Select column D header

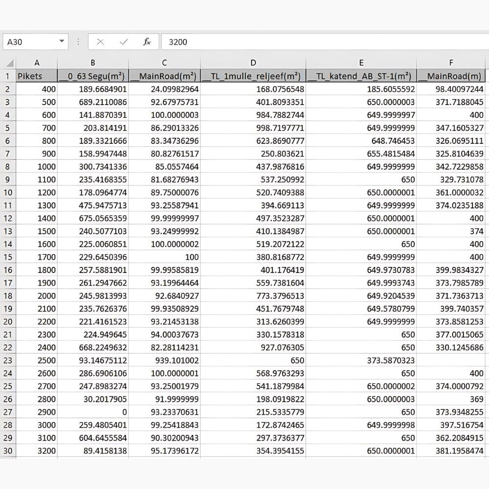click(253, 63)
